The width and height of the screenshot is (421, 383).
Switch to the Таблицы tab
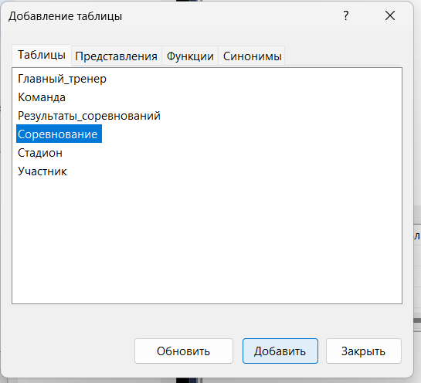42,55
